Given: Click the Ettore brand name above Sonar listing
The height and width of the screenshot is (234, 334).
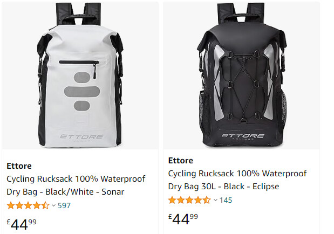Looking at the screenshot, I should point(19,166).
